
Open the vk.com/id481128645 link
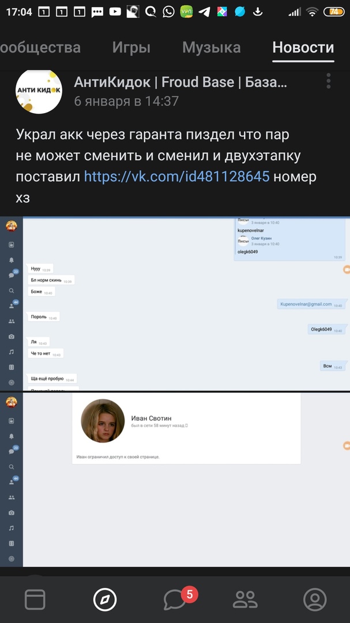(177, 176)
